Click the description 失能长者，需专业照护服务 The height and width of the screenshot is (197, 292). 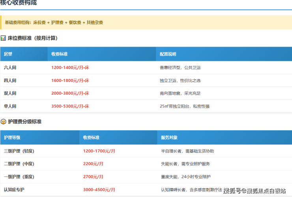(185, 164)
